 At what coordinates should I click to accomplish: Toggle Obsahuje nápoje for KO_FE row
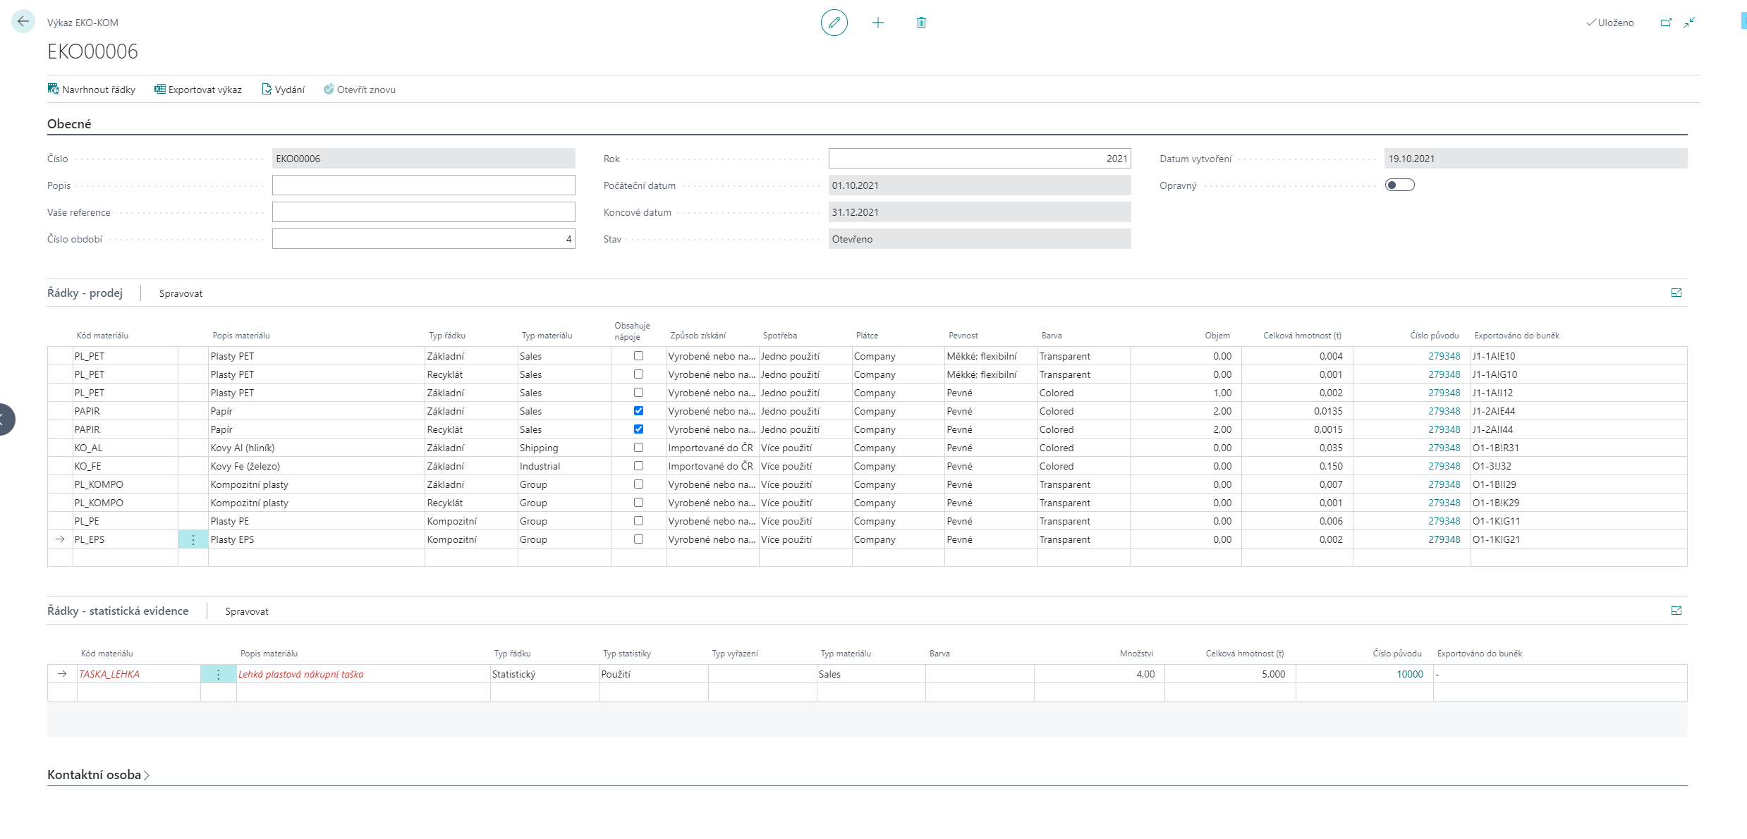638,466
